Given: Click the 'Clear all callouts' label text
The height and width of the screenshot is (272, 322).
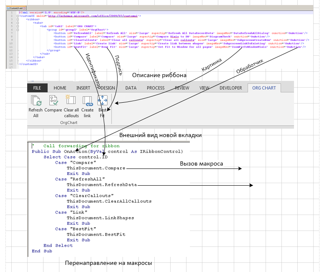Looking at the screenshot, I should 71,113.
